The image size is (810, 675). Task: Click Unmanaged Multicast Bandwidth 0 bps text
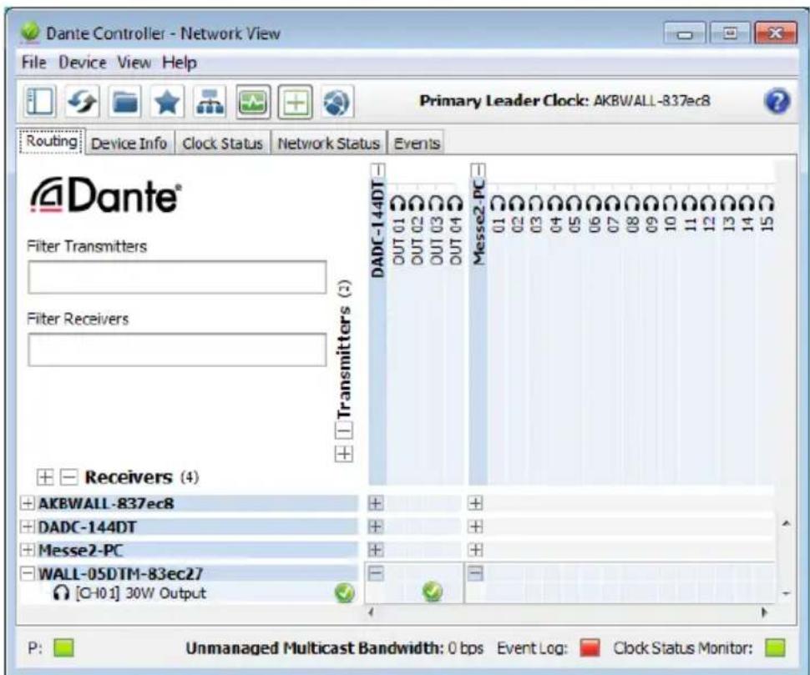click(335, 647)
